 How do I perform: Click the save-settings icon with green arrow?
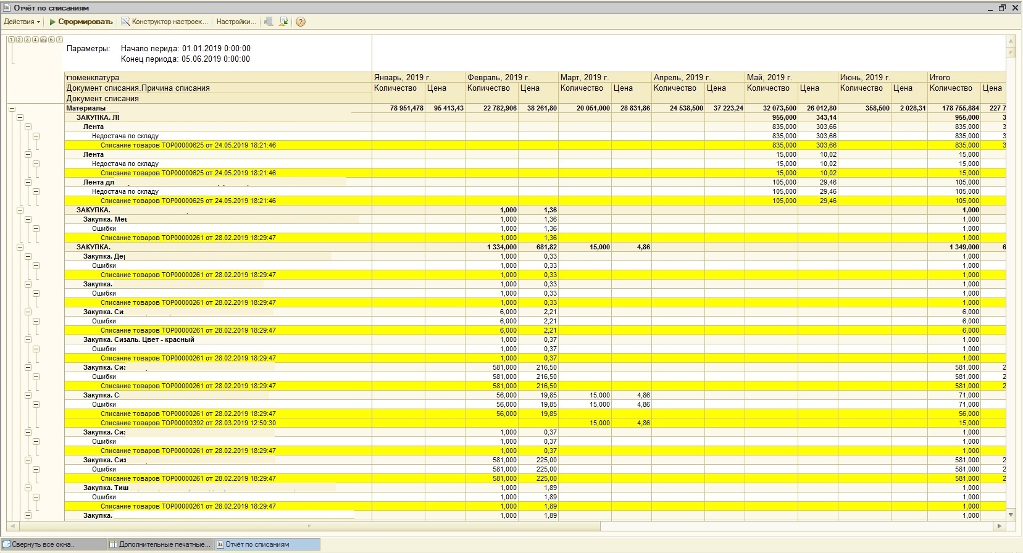[283, 22]
